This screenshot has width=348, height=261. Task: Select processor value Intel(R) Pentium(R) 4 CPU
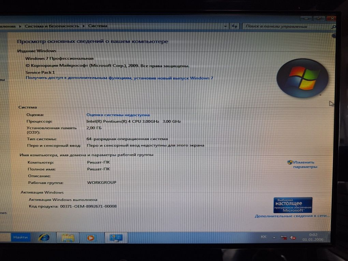pos(133,121)
